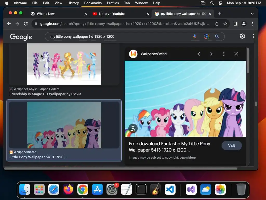This screenshot has width=266, height=200.
Task: Open more options in image preview panel
Action: (224, 54)
